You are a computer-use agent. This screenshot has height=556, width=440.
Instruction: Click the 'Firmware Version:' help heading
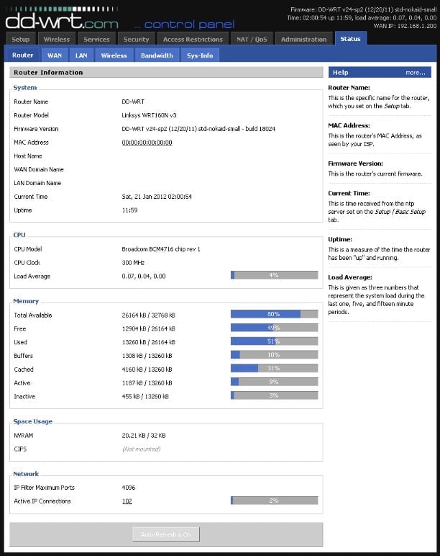(x=355, y=163)
